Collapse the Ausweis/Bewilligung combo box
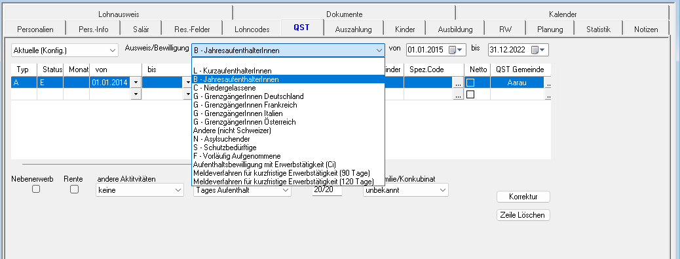Screen dimensions: 680x259 [x=379, y=50]
